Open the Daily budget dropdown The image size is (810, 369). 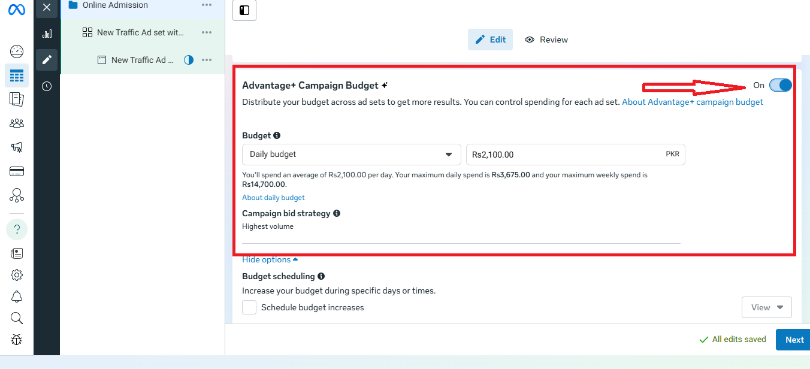(x=351, y=155)
